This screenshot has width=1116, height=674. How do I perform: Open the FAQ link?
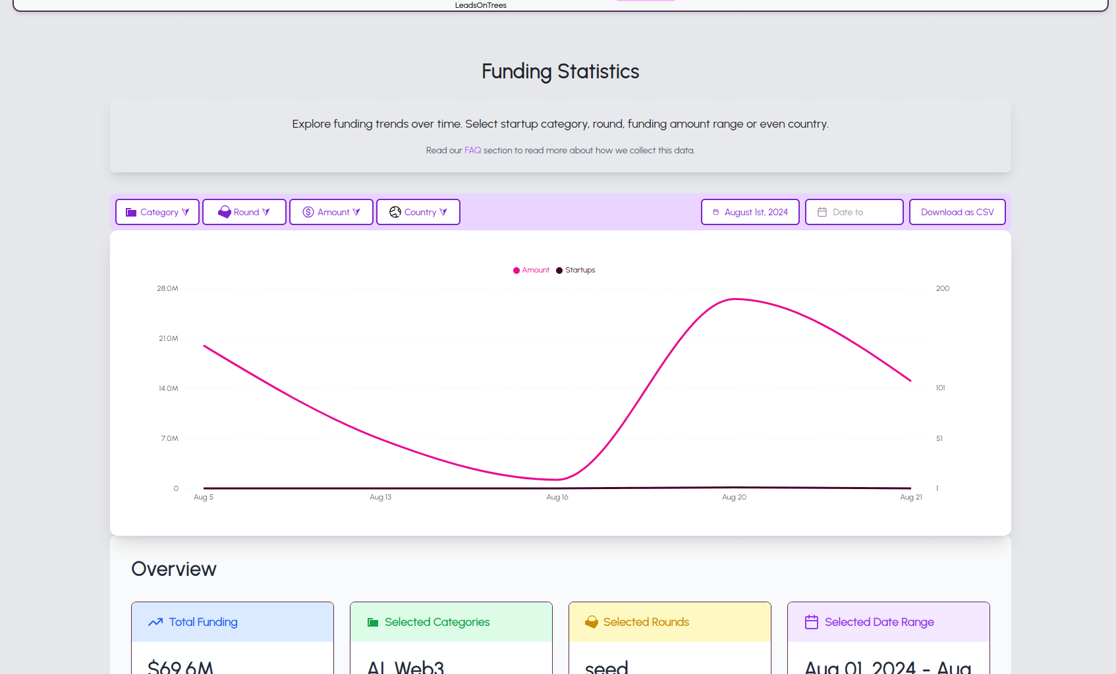pyautogui.click(x=472, y=150)
